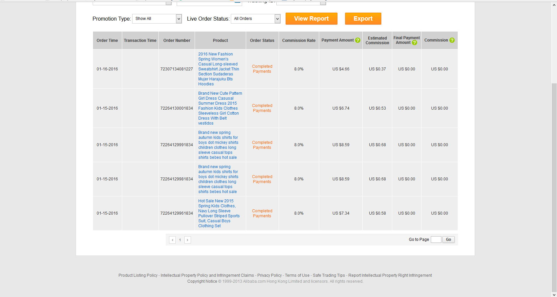Open the Terms of Use footer link
Screen dimensions: 557x297
[297, 275]
